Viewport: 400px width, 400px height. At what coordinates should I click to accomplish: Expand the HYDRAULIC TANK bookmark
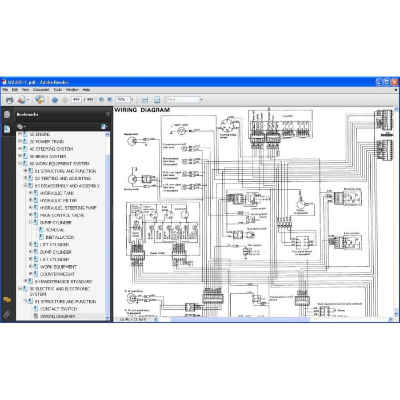[x=31, y=193]
